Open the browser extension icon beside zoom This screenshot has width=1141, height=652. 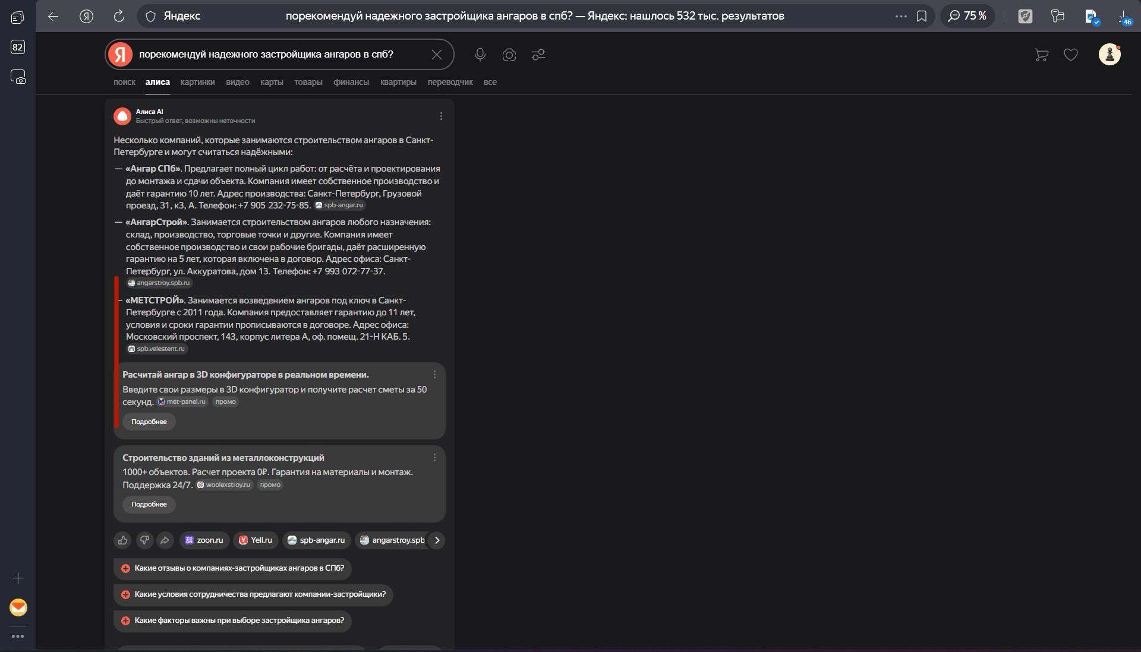coord(1026,17)
